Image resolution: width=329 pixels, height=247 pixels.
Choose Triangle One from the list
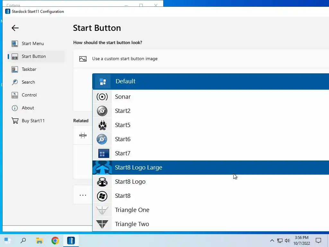coord(211,210)
